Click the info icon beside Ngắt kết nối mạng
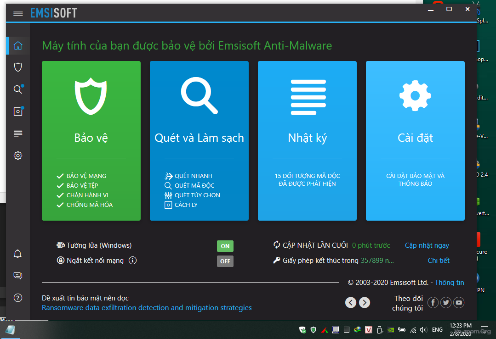 (133, 261)
